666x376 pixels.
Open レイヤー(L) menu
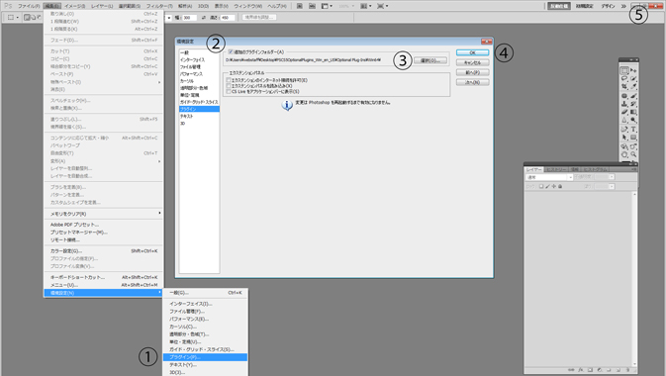pyautogui.click(x=102, y=6)
